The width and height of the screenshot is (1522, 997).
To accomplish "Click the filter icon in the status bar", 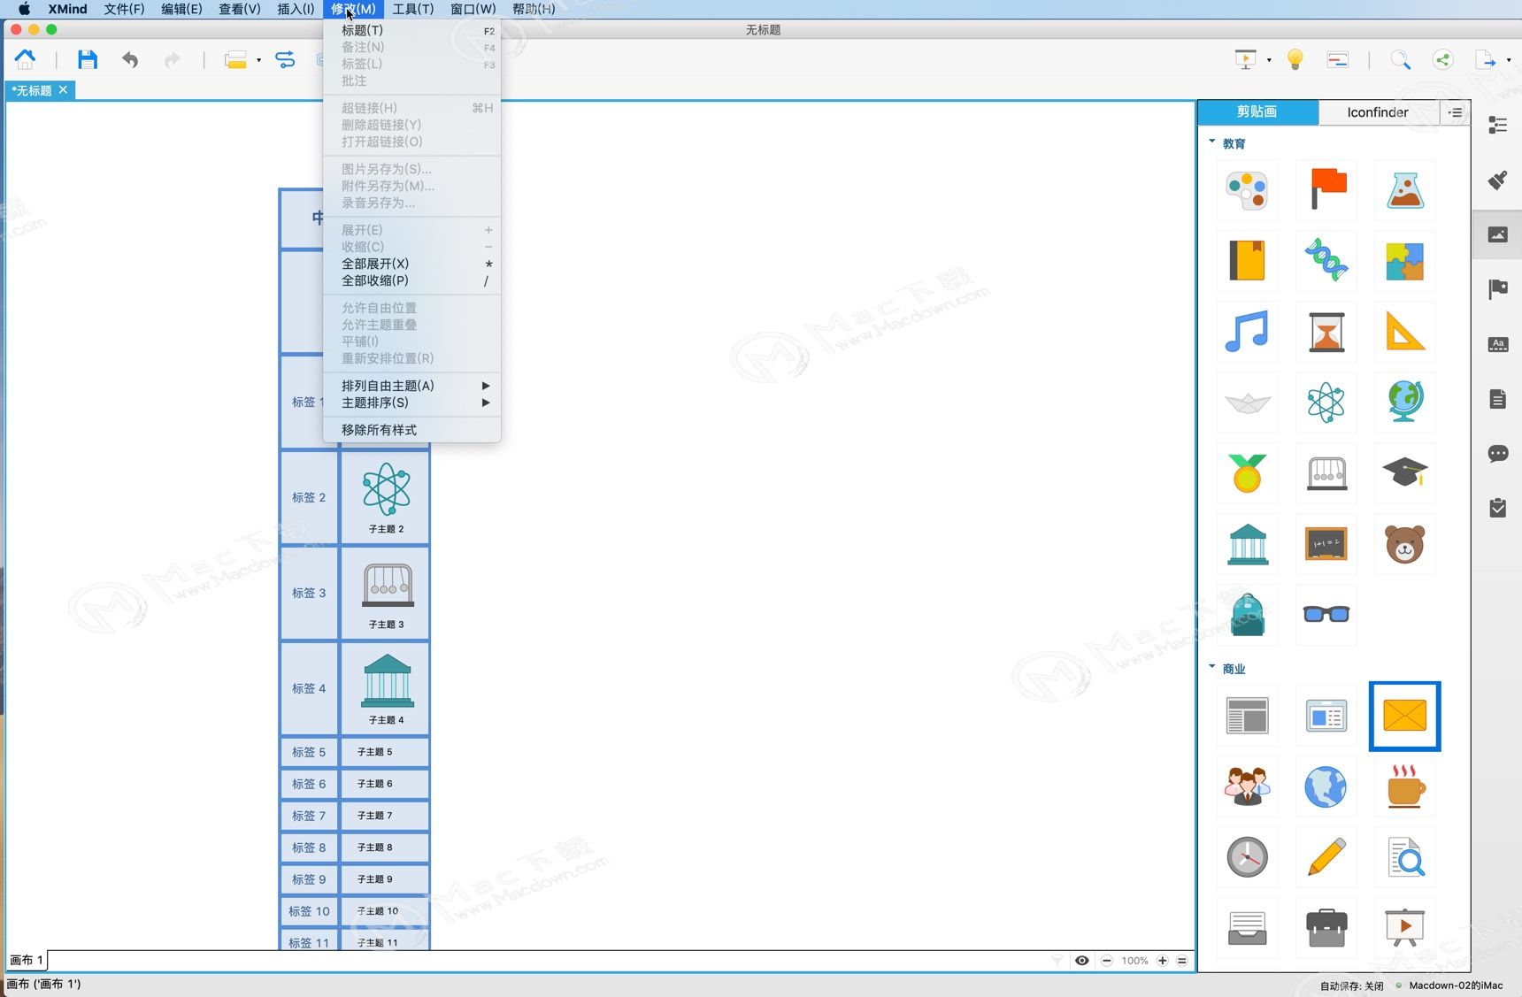I will coord(1057,961).
